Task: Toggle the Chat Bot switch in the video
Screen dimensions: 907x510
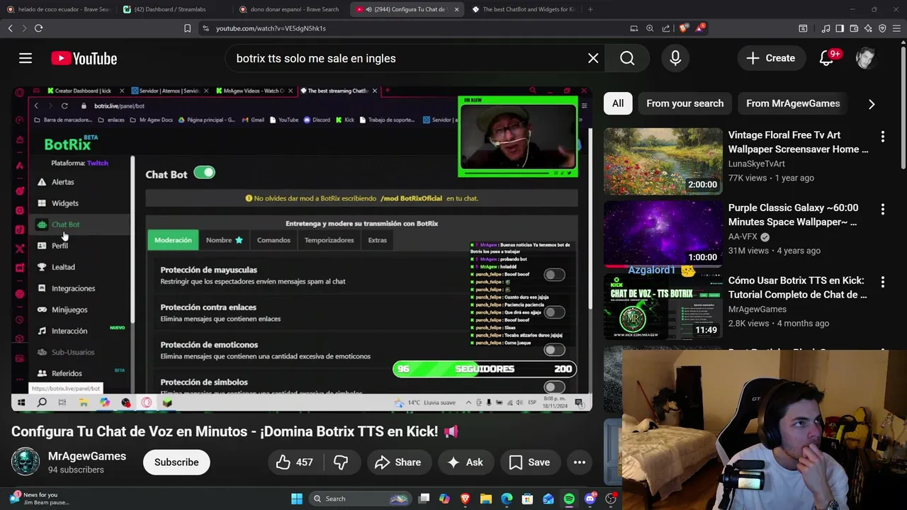Action: coord(204,173)
